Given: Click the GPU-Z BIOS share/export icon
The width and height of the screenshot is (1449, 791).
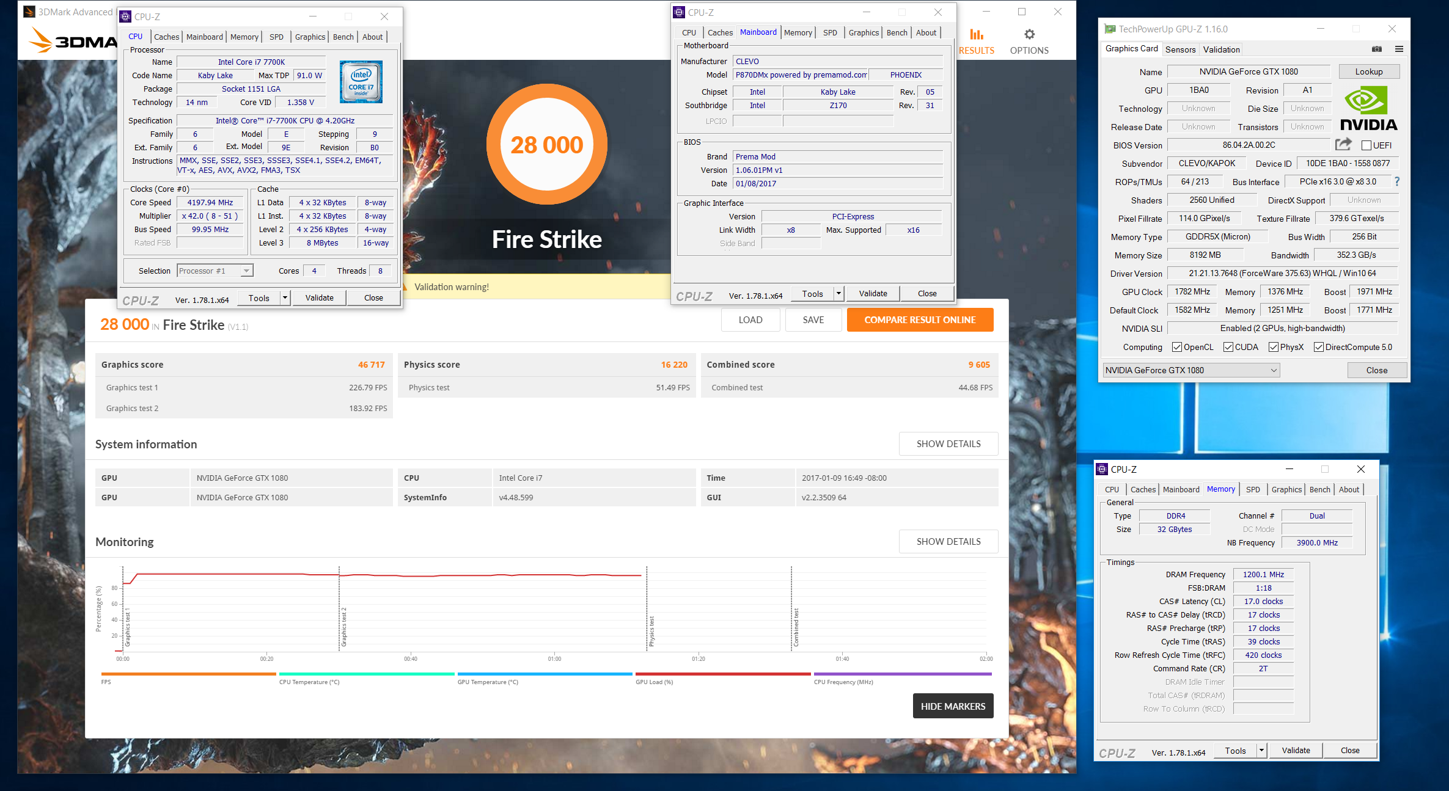Looking at the screenshot, I should [1343, 145].
